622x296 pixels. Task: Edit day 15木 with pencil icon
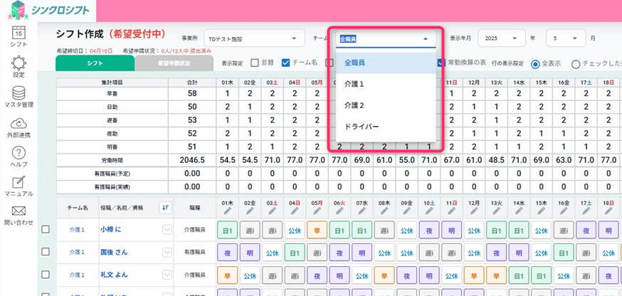point(541,211)
